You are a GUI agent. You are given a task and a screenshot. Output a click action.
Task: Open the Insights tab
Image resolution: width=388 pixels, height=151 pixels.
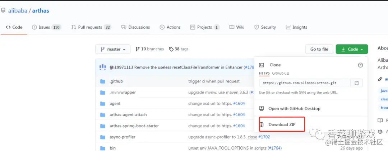(296, 27)
